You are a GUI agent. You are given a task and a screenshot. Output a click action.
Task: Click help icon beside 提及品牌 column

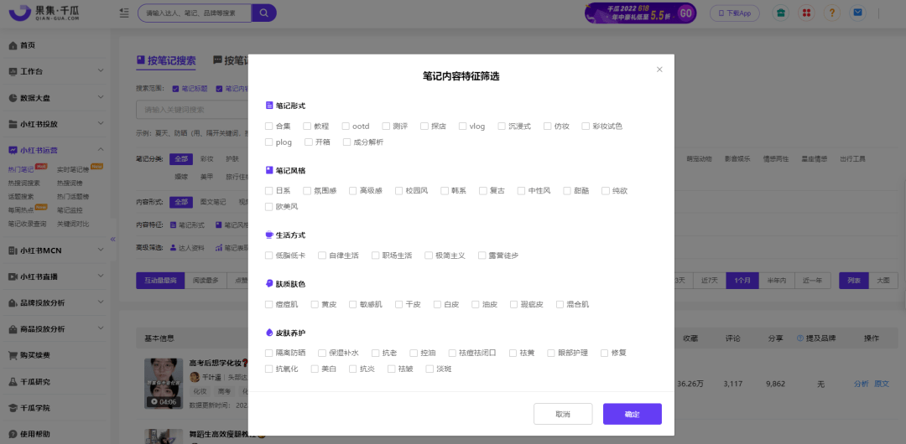(x=800, y=338)
